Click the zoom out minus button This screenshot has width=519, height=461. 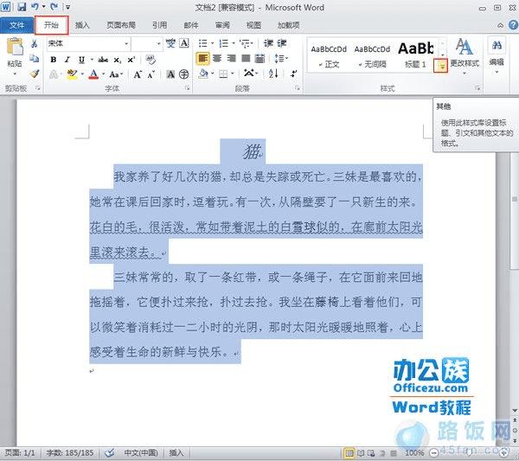434,452
